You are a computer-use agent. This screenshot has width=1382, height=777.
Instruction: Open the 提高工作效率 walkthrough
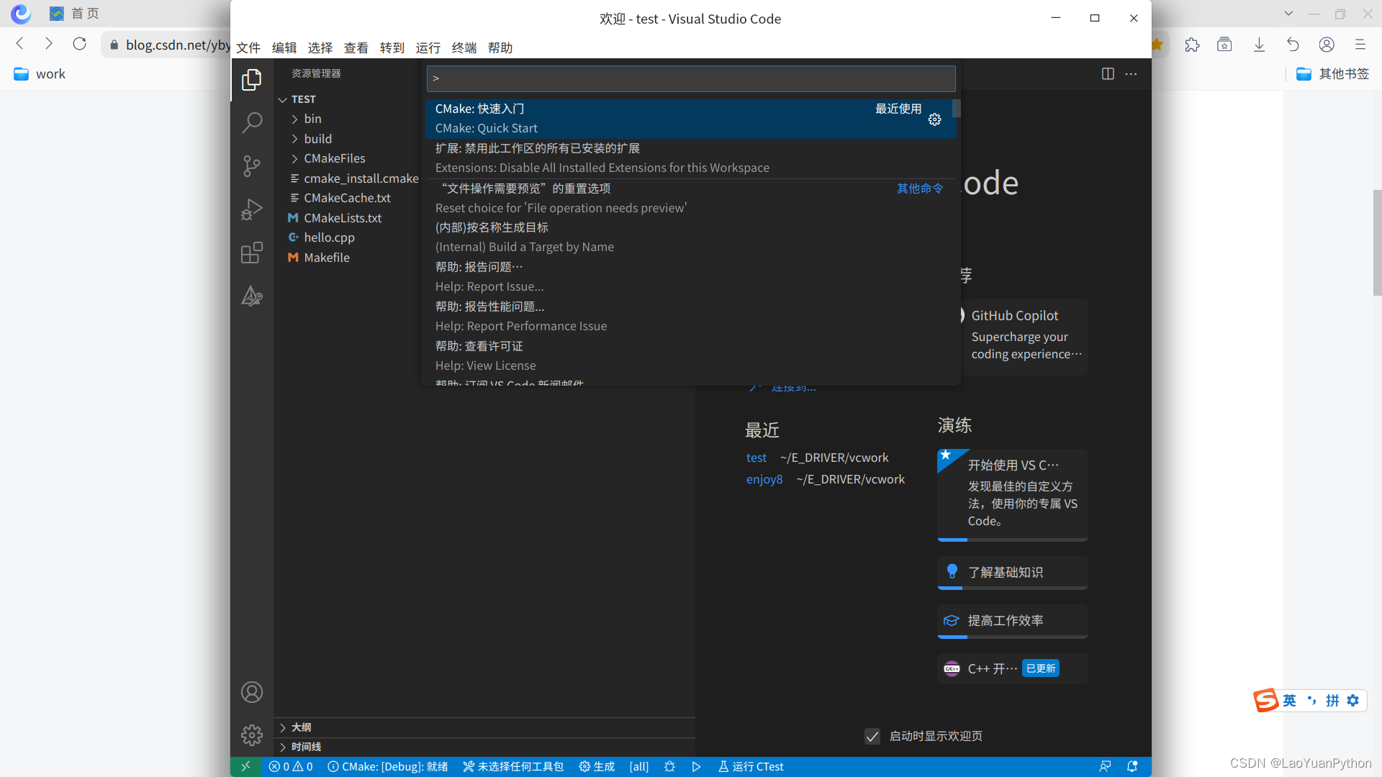point(1012,622)
